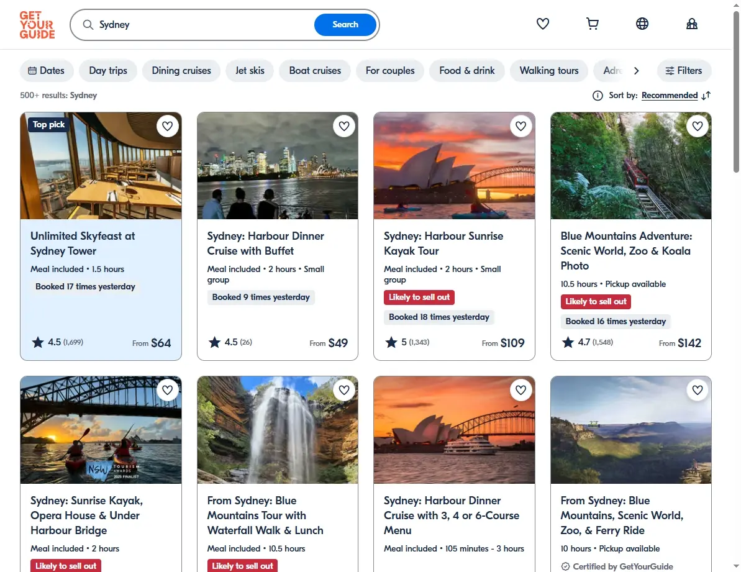The image size is (741, 572).
Task: Click 'Booked 17 times yesterday' label
Action: [x=85, y=287]
